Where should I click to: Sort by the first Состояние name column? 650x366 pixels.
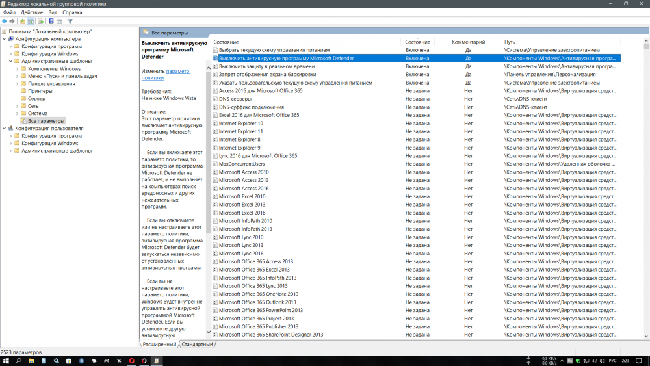306,42
